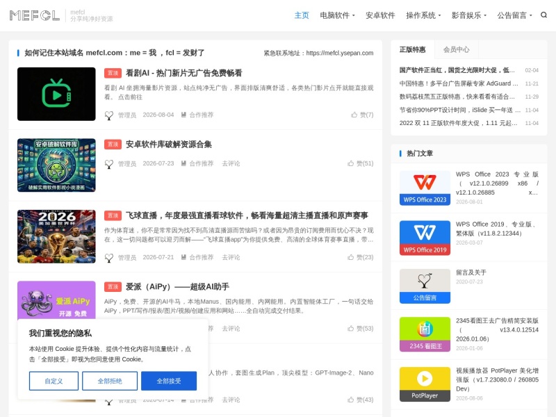The height and width of the screenshot is (417, 556).
Task: Open the WPS Office 2023 sidebar image
Action: pos(425,188)
